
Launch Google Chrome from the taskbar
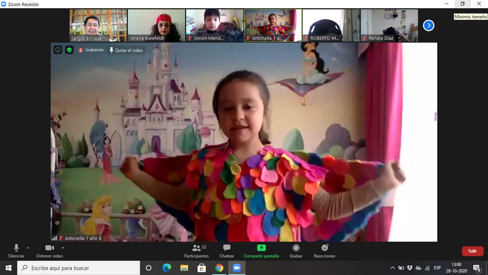(219, 268)
